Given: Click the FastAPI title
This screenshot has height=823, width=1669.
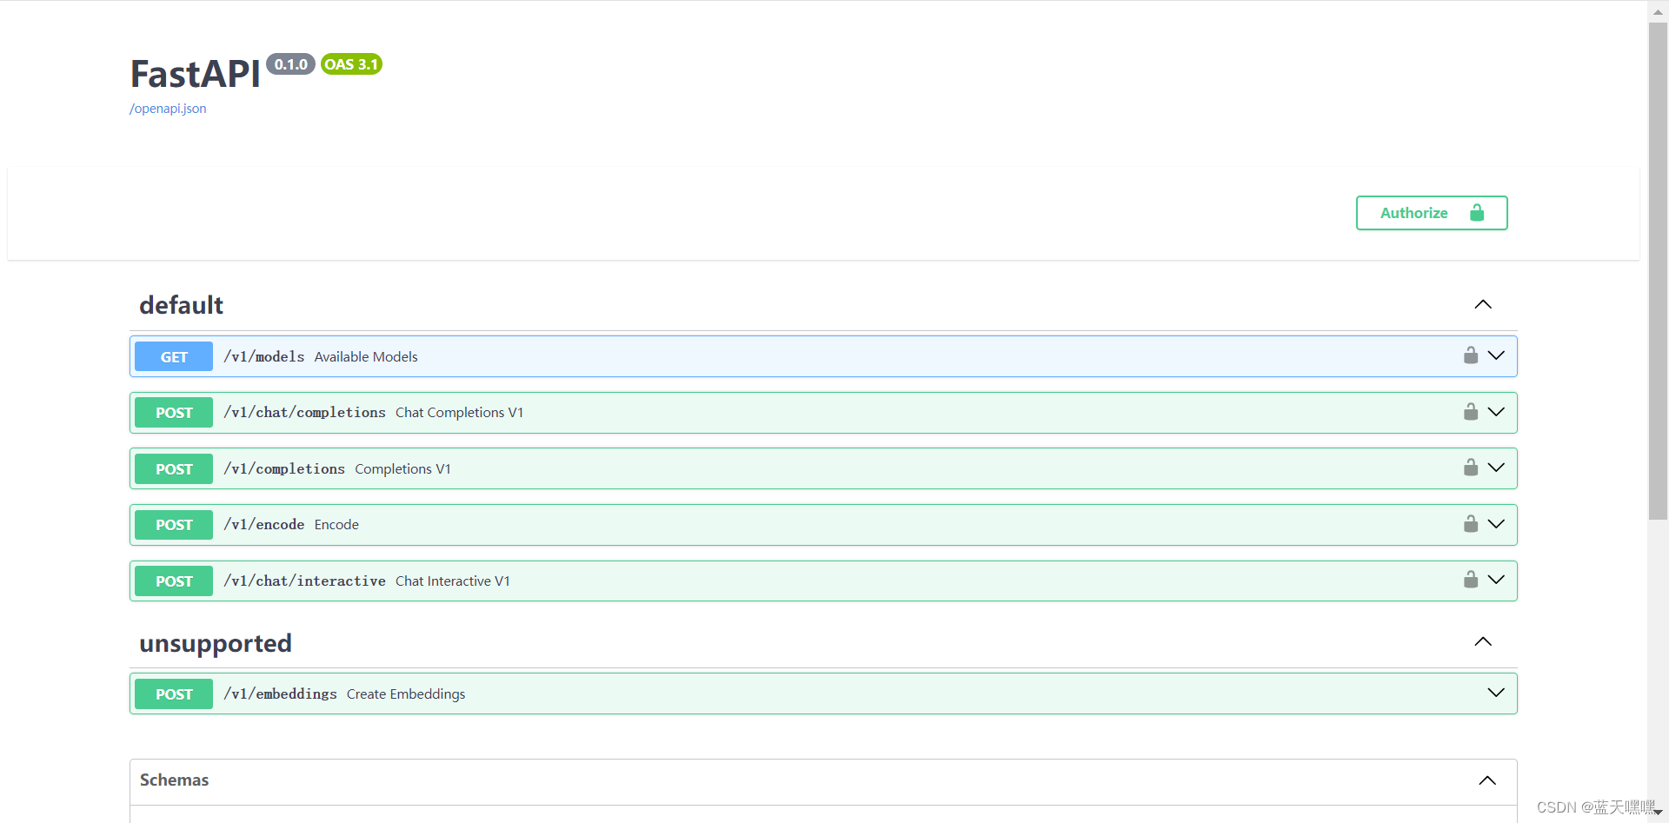Looking at the screenshot, I should point(195,74).
